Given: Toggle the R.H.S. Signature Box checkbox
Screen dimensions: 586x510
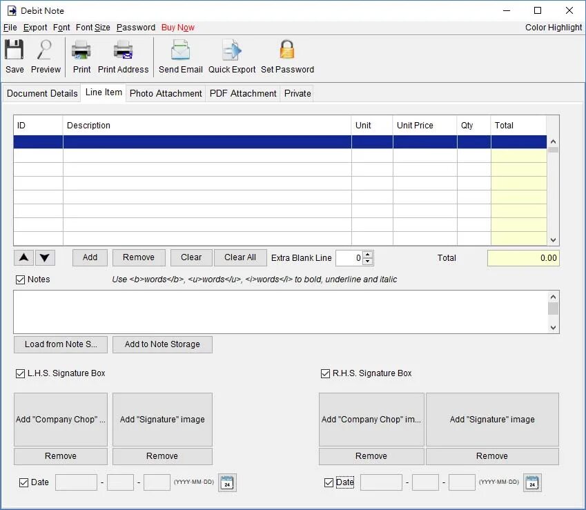Looking at the screenshot, I should point(326,373).
